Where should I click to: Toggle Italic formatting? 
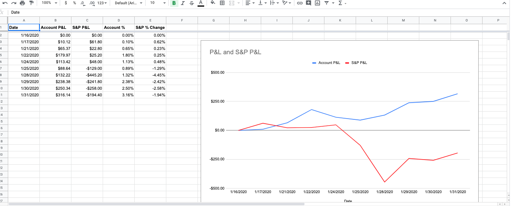pos(182,3)
